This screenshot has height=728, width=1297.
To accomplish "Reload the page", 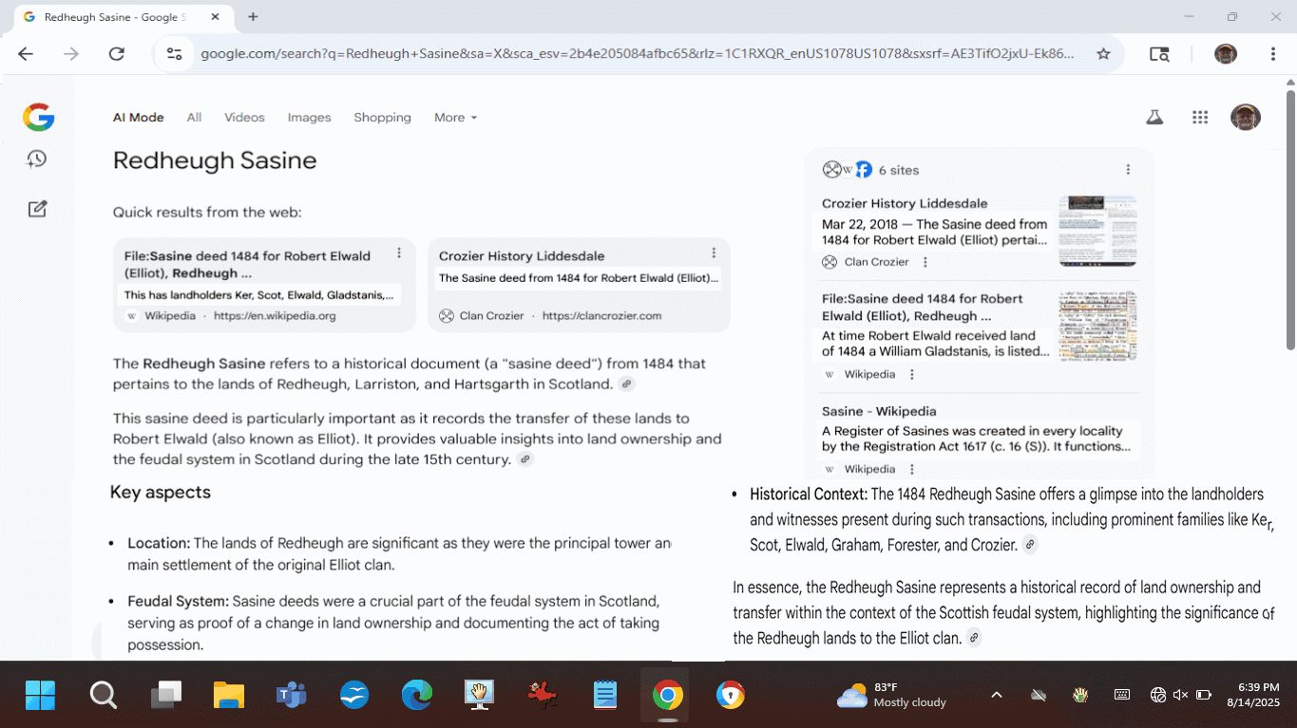I will coord(116,54).
